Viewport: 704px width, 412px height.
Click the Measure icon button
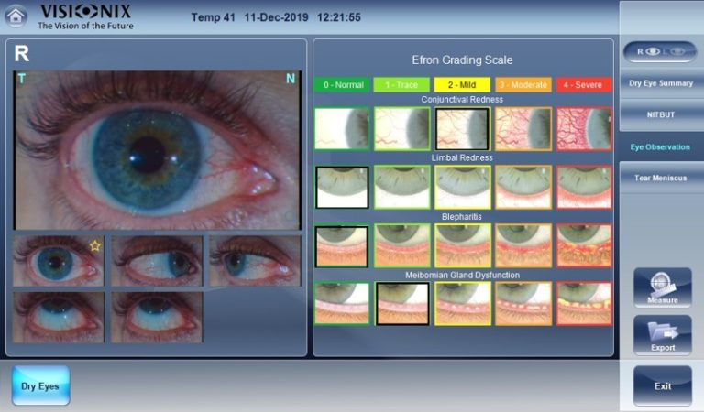(x=662, y=287)
